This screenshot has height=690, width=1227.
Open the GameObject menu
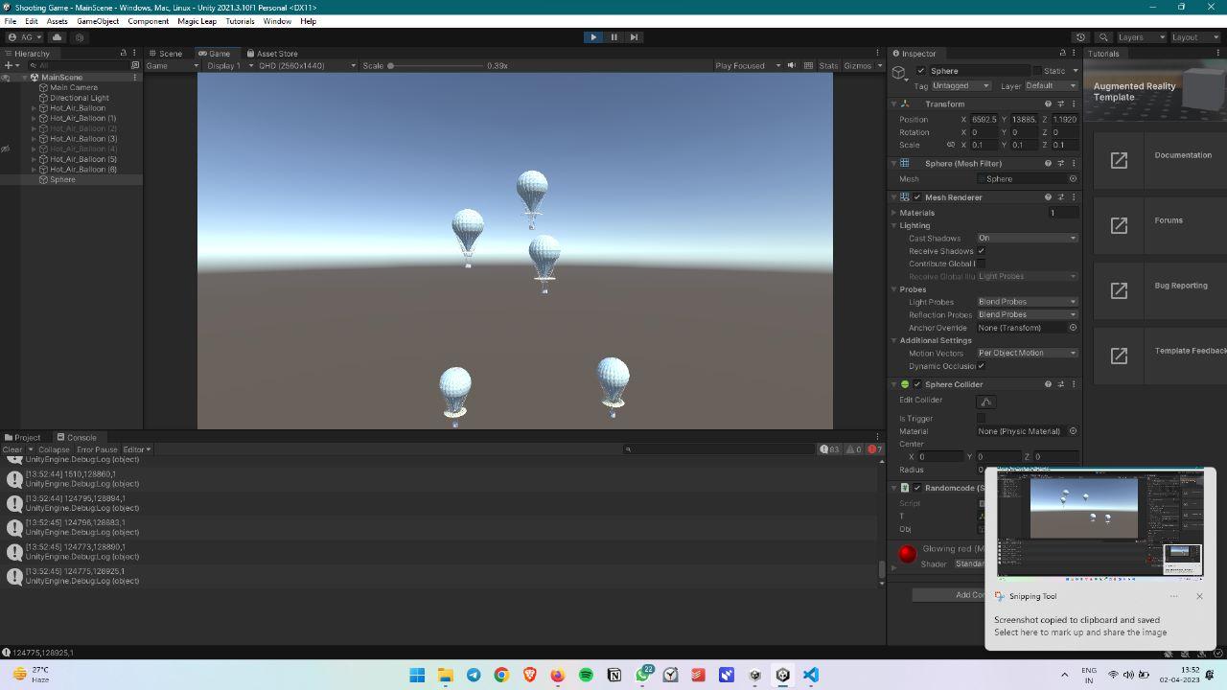pyautogui.click(x=98, y=21)
